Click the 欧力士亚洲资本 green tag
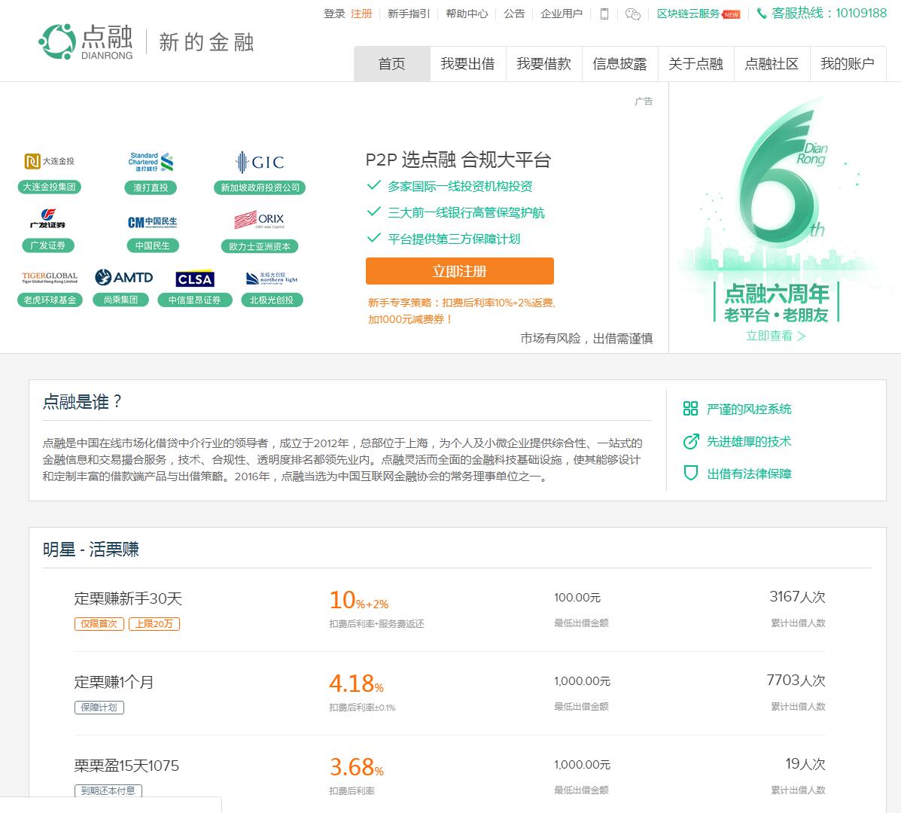This screenshot has width=901, height=813. 260,246
